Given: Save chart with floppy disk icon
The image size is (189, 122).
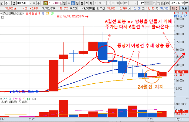Looking at the screenshot, I should [x=163, y=3].
